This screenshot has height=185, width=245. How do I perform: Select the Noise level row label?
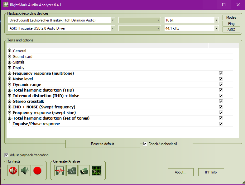[23, 79]
